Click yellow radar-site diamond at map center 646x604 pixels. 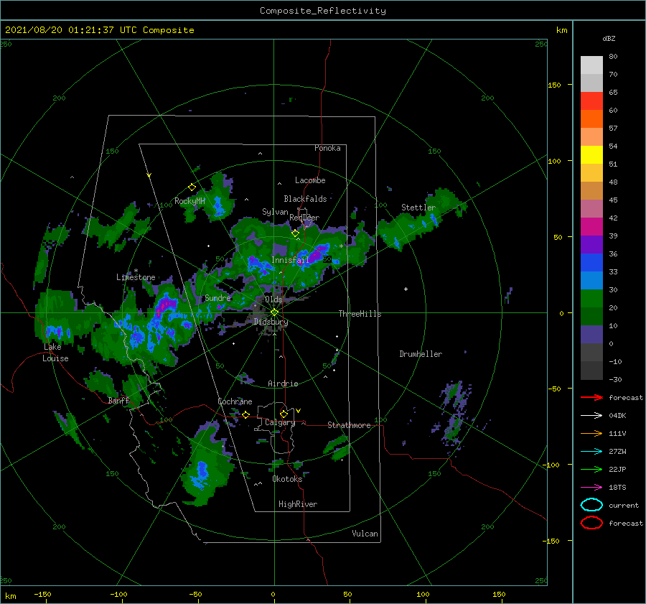tap(274, 312)
